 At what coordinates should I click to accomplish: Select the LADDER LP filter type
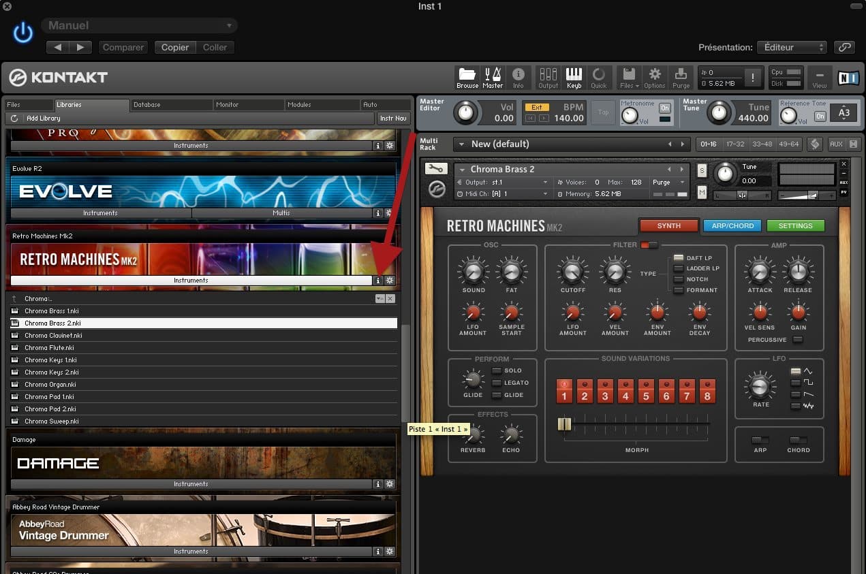pos(679,268)
